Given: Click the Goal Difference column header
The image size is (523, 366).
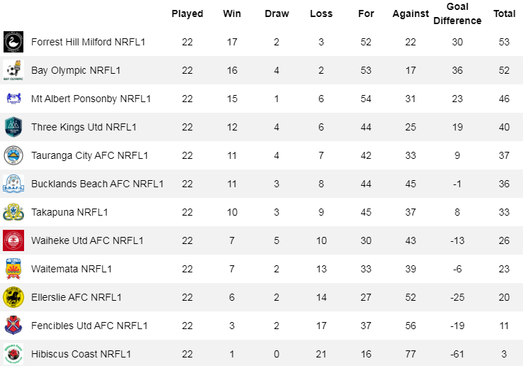Looking at the screenshot, I should point(457,13).
